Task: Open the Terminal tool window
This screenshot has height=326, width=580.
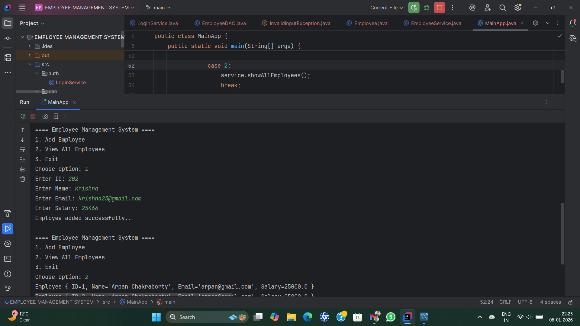Action: 8,259
